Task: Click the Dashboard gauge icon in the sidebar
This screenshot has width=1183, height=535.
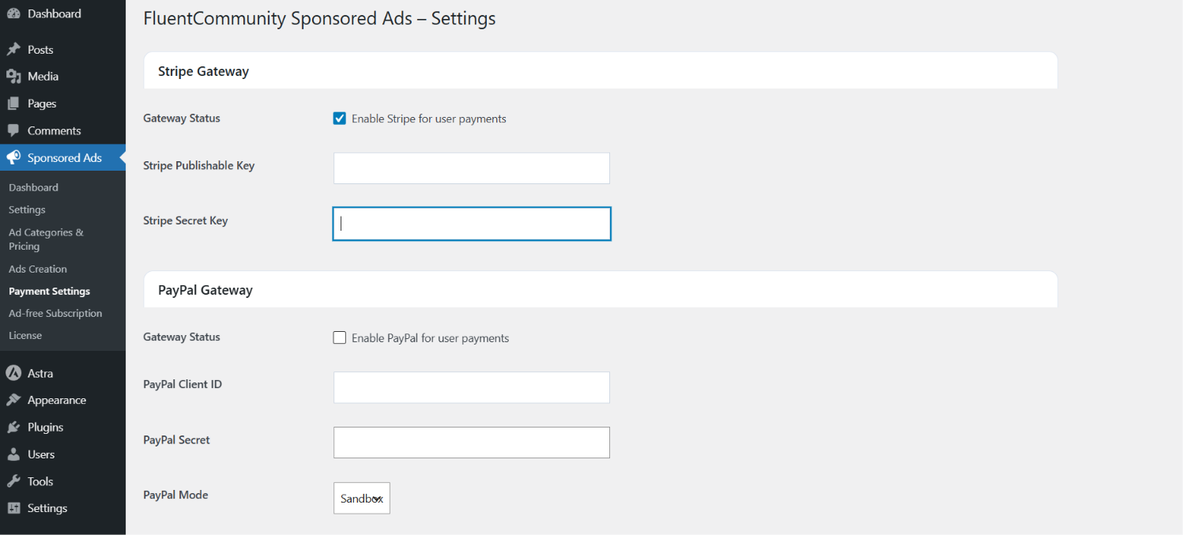Action: click(13, 13)
